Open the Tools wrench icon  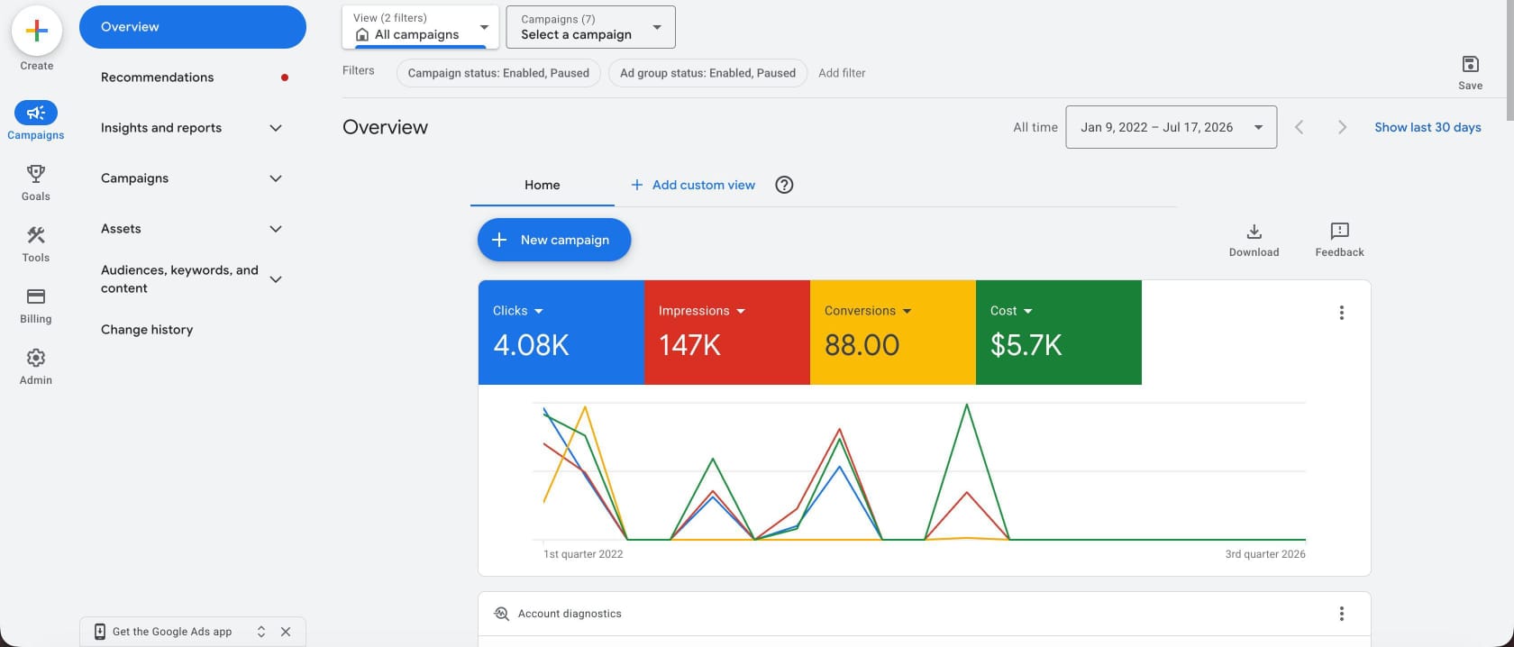coord(36,235)
